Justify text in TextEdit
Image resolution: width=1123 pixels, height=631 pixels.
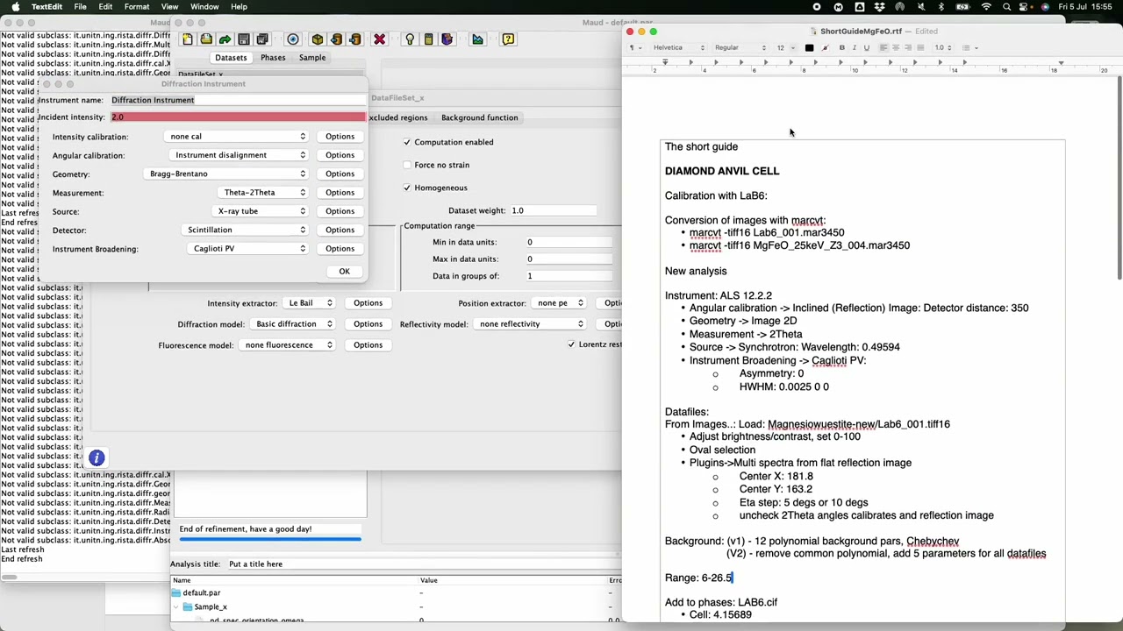click(x=920, y=47)
